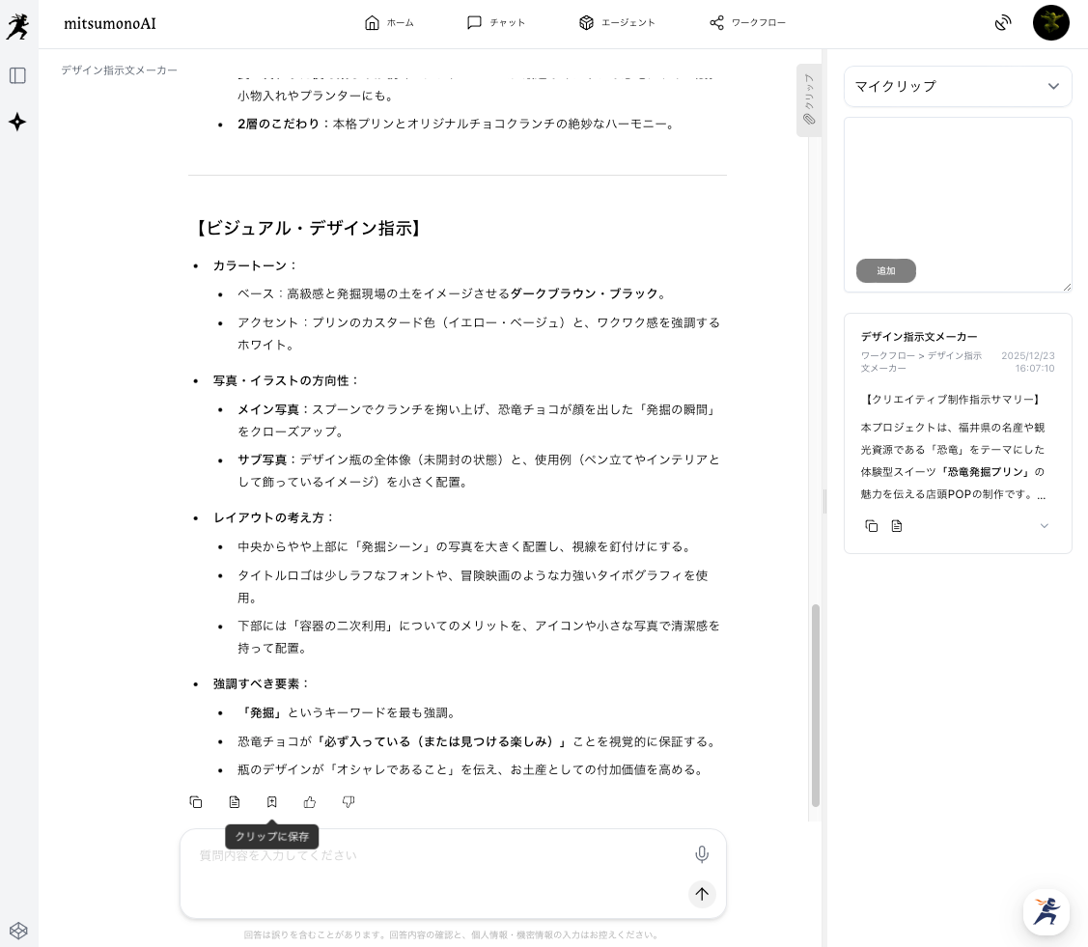Open the cube icon at sidebar bottom
The image size is (1088, 947).
tap(18, 931)
